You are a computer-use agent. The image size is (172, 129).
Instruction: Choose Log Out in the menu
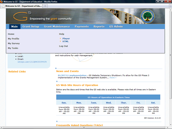[x=63, y=46]
